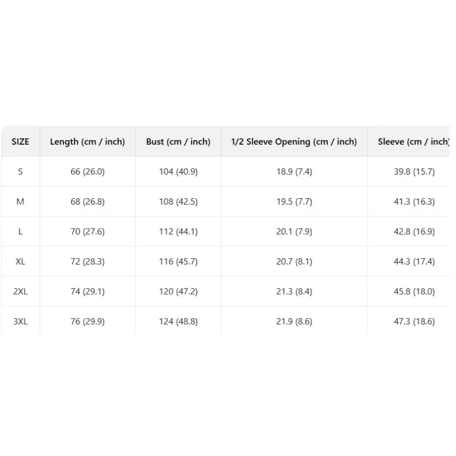Image resolution: width=456 pixels, height=456 pixels.
Task: Select the size L row label
Action: coord(21,231)
